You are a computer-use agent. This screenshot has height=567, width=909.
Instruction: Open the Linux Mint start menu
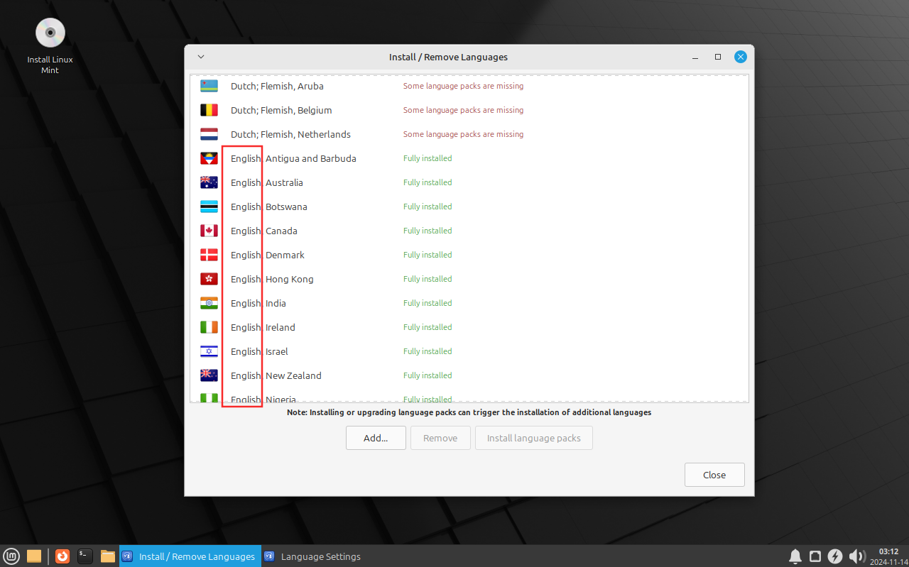(x=11, y=556)
